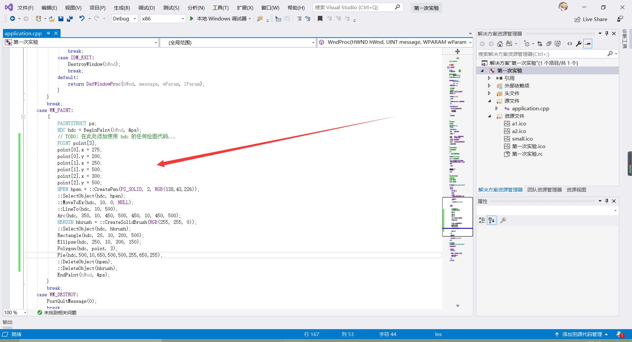Click the split editor handle icon
The image size is (632, 342).
tap(458, 51)
